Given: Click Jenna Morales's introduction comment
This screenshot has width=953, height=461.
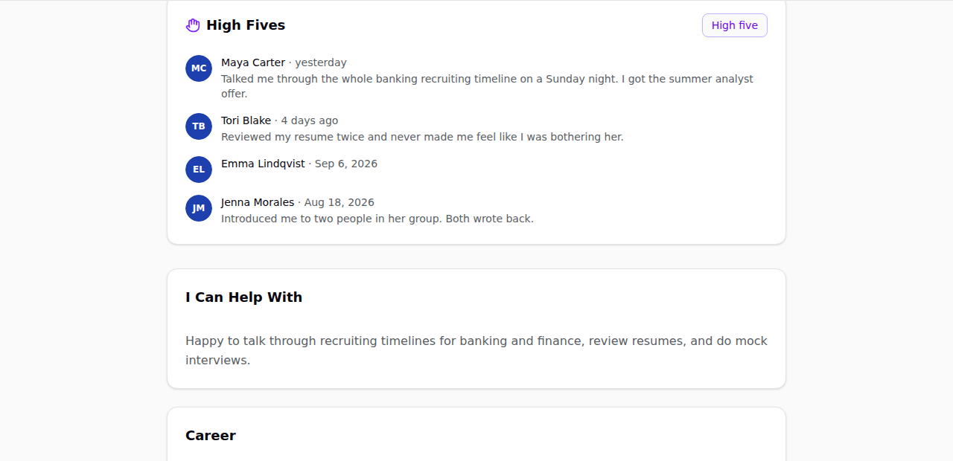Looking at the screenshot, I should pyautogui.click(x=377, y=219).
